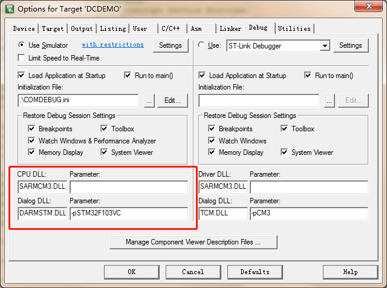This screenshot has width=387, height=288.
Task: Select the Use hardware debugger radio button
Action: coord(202,45)
